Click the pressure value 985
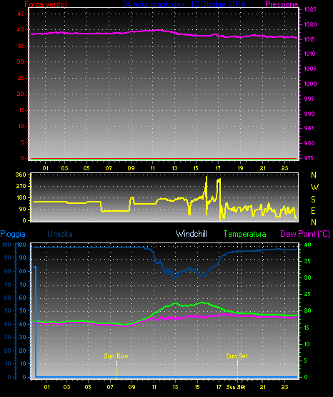The image size is (333, 397). [309, 128]
